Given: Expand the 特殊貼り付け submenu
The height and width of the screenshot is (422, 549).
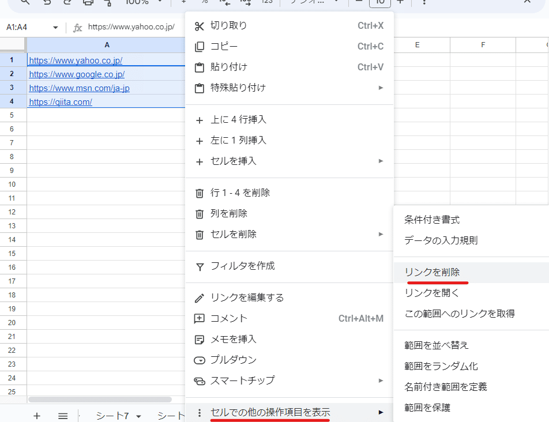Looking at the screenshot, I should pyautogui.click(x=381, y=88).
